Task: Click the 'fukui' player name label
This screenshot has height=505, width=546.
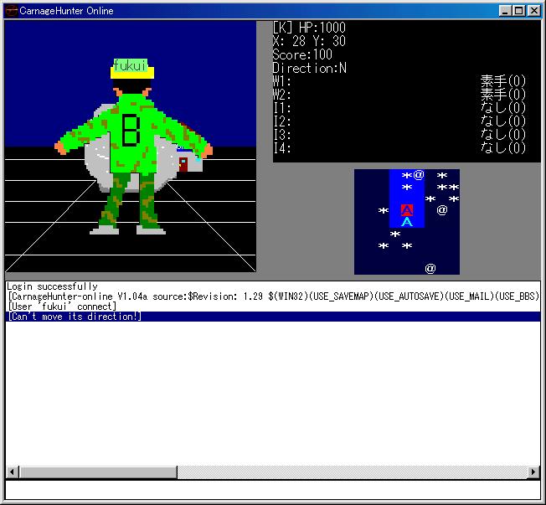Action: click(131, 65)
